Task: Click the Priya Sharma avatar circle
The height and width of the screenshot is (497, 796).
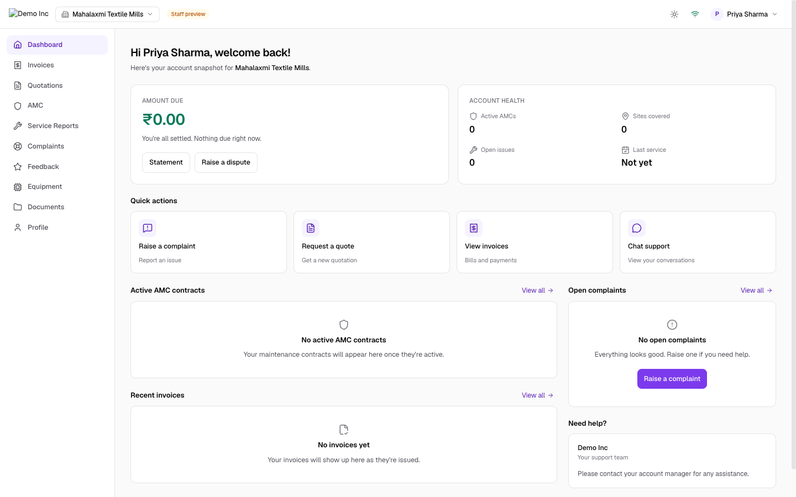Action: point(717,14)
